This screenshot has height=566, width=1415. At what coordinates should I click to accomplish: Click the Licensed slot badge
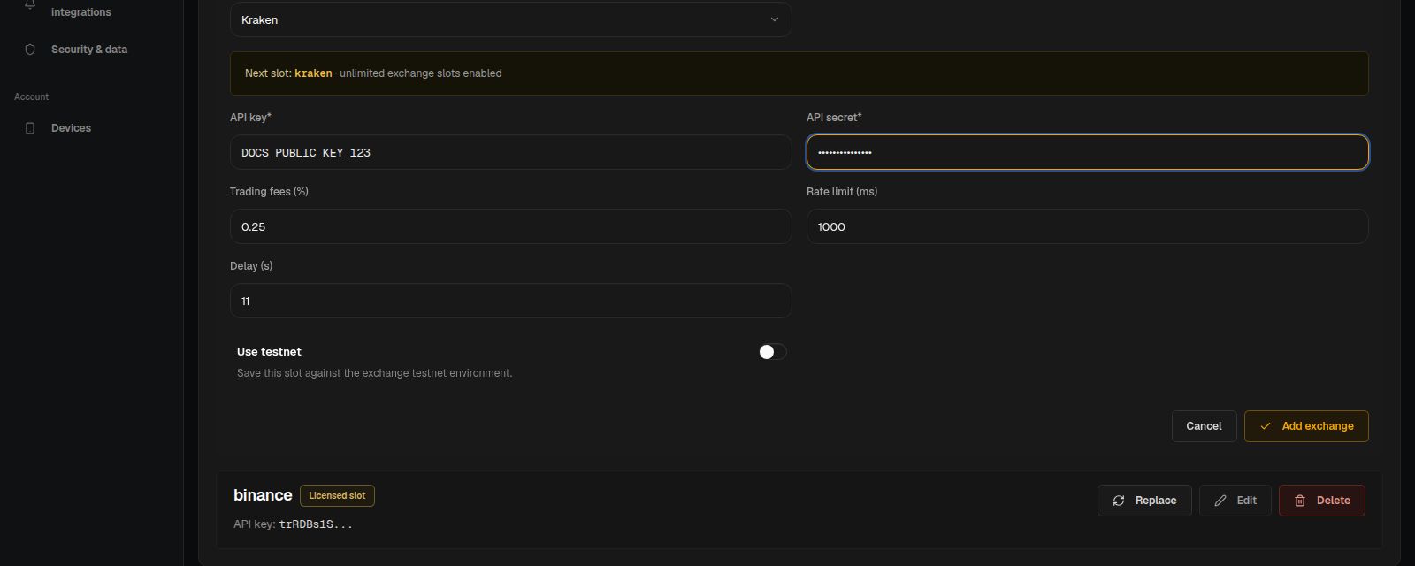(x=337, y=495)
